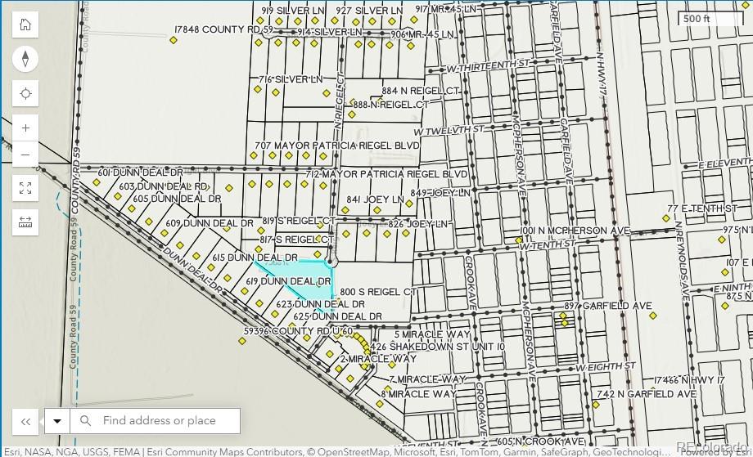Click the 59396 County Rd U.60 marker
Viewport: 753px width, 457px height.
[x=242, y=342]
